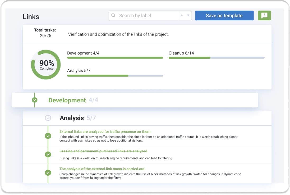Uncheck the external links traffic task
Screen dimensions: 290x195
[48, 136]
